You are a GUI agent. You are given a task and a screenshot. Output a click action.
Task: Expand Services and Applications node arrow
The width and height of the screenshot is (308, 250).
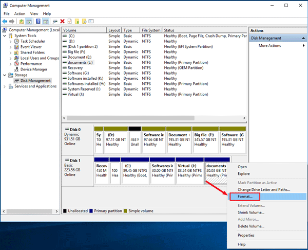pyautogui.click(x=5, y=86)
